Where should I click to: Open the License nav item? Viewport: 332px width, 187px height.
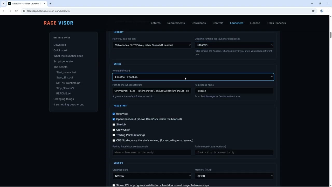point(255,23)
